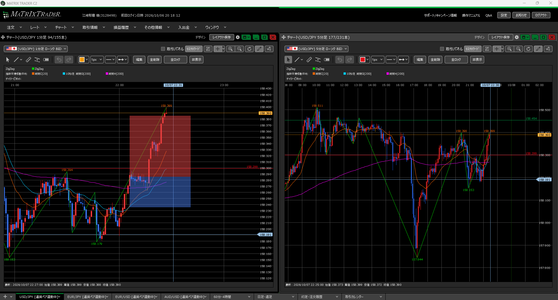This screenshot has height=300, width=558.
Task: Select the cursor tool in 1分足 chart toolbar
Action: 8,60
